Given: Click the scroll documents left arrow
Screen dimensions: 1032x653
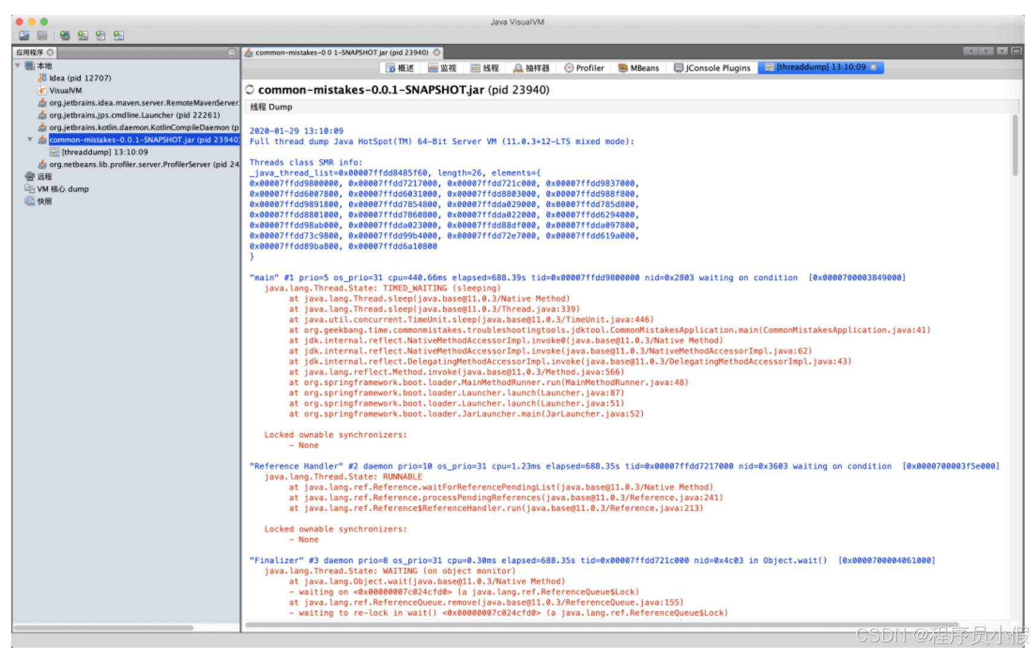Looking at the screenshot, I should [971, 51].
